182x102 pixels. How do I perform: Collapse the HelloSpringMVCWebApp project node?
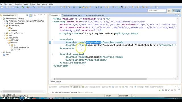(x=2, y=18)
